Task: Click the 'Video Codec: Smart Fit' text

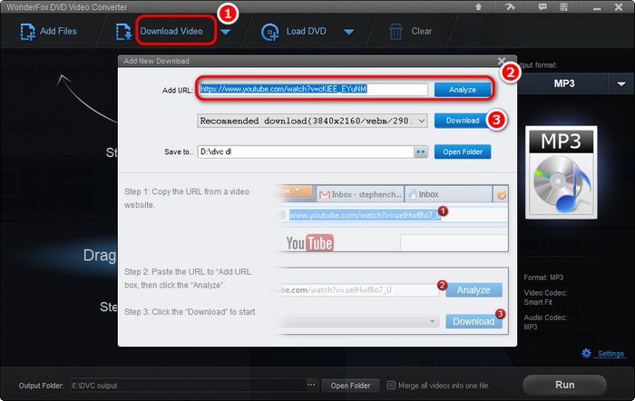Action: tap(545, 298)
